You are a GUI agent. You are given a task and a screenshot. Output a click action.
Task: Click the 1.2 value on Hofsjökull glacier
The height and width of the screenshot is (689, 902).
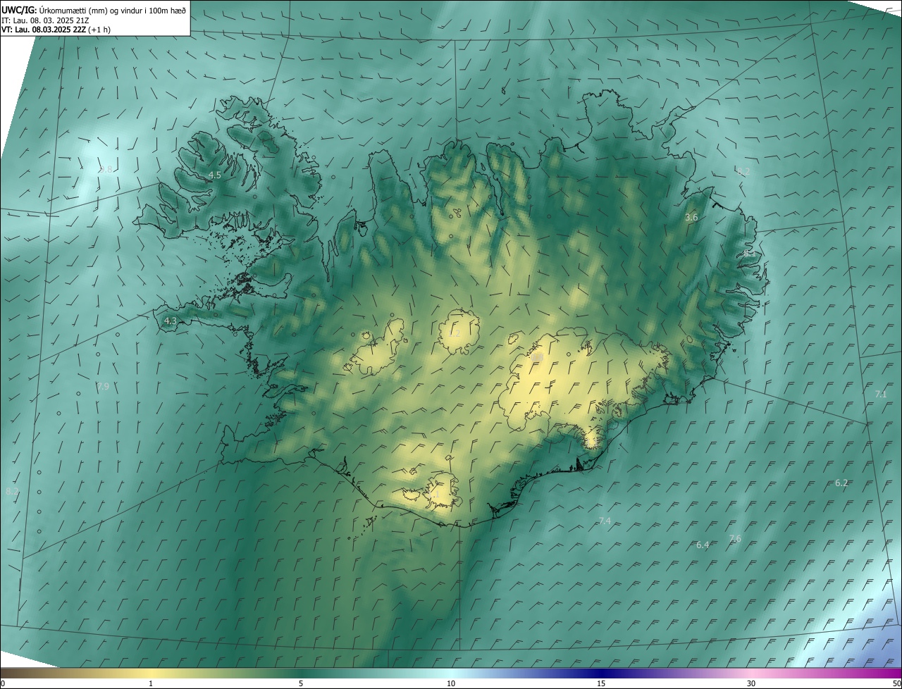point(455,334)
